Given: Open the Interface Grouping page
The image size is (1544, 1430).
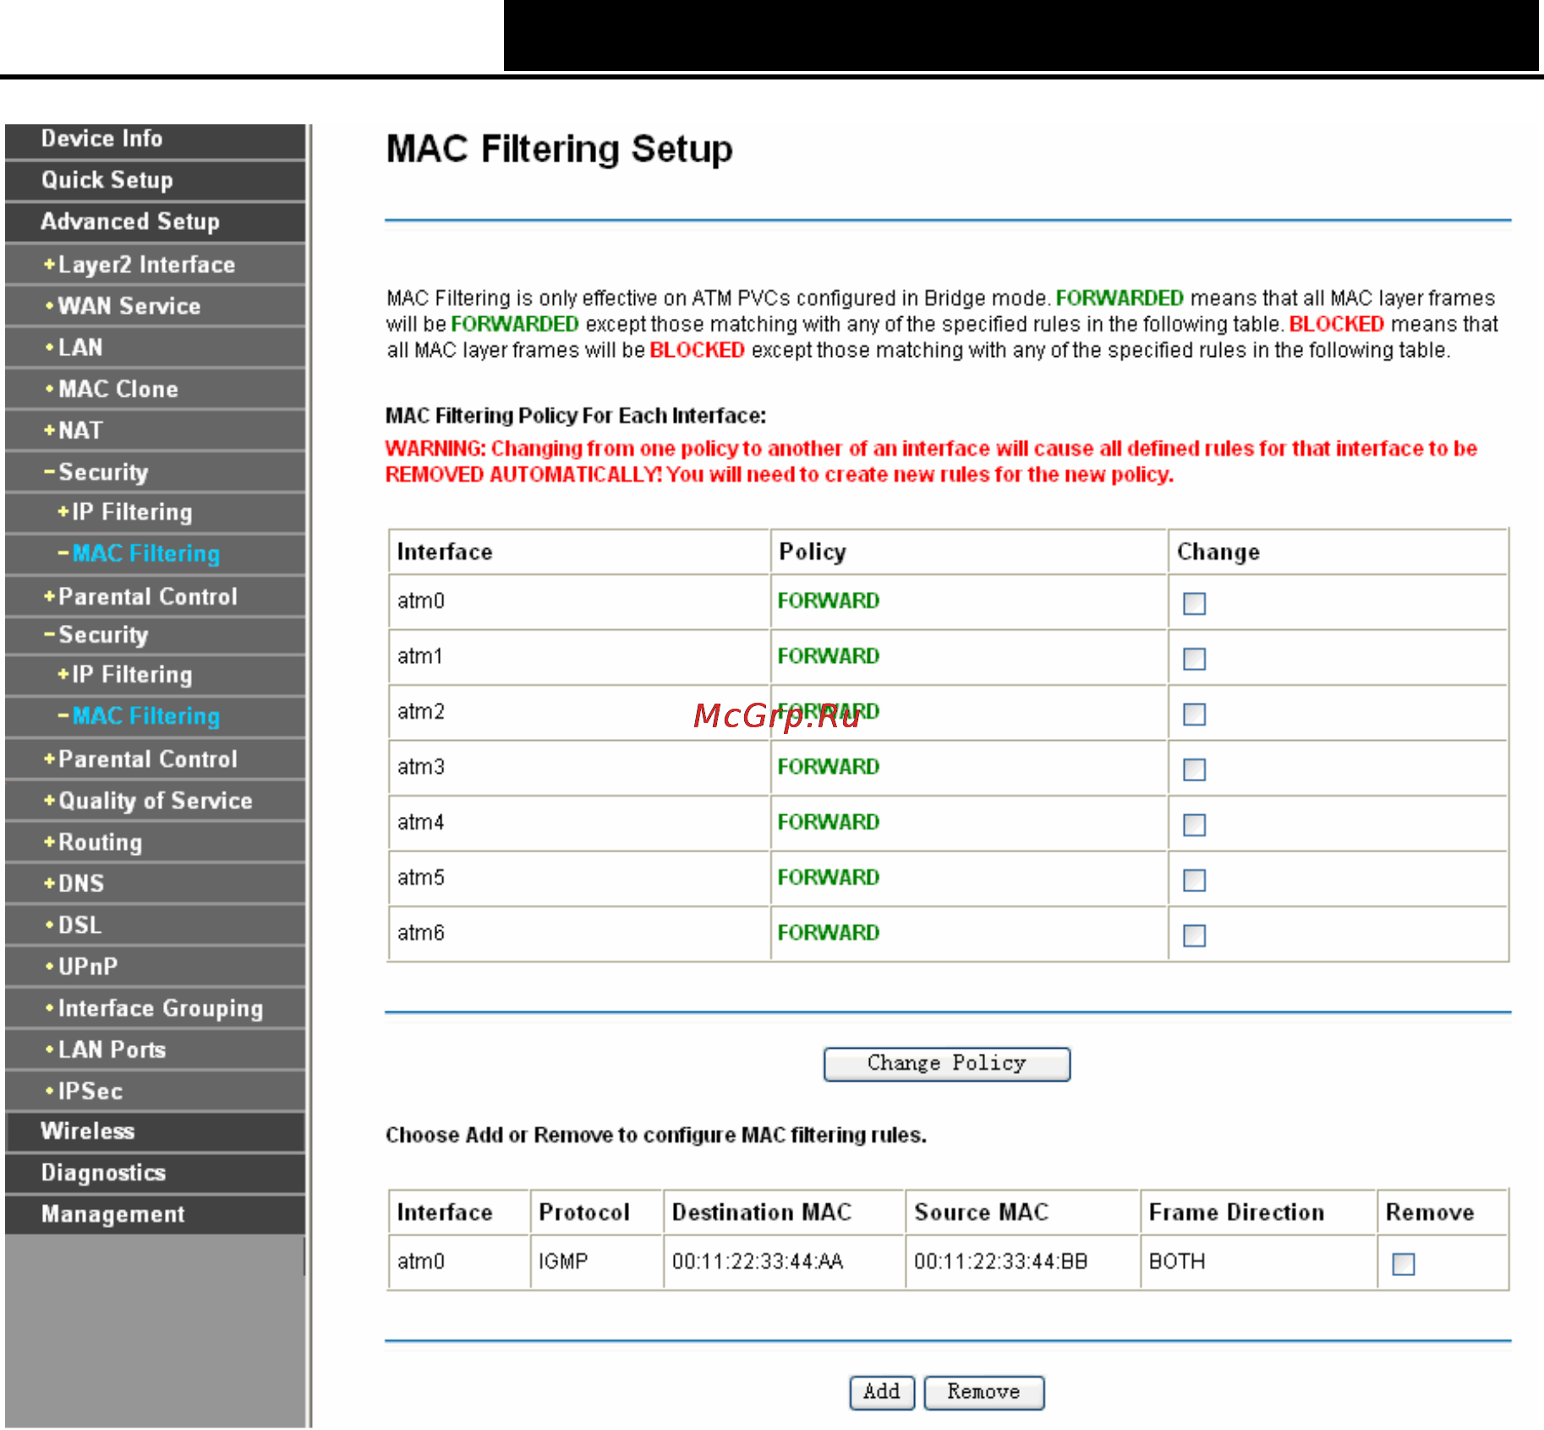Looking at the screenshot, I should pos(156,1008).
